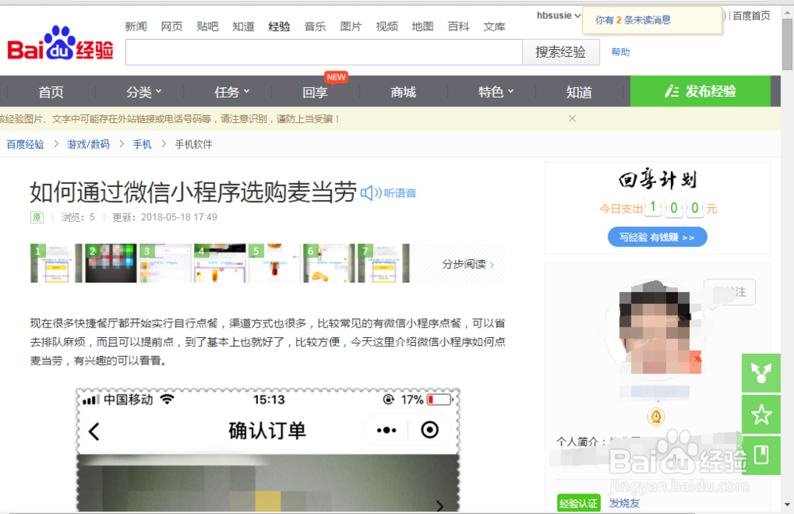Open 分步阅读 step-by-step reading mode
This screenshot has width=794, height=514.
point(464,263)
